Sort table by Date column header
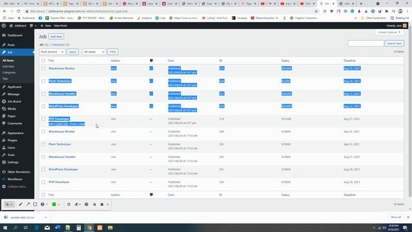This screenshot has height=232, width=412. tap(171, 61)
